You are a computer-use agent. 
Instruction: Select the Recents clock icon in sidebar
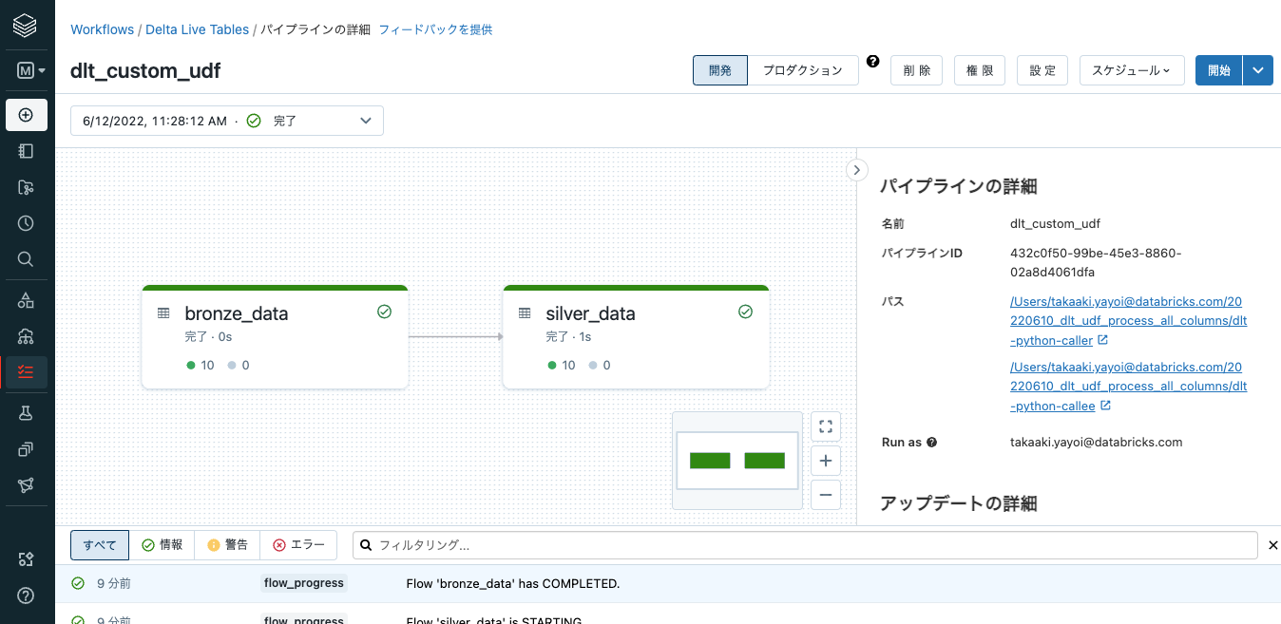tap(26, 222)
